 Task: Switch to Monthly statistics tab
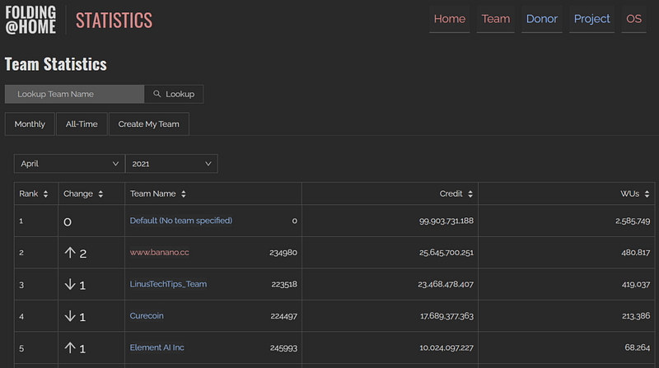(x=30, y=124)
